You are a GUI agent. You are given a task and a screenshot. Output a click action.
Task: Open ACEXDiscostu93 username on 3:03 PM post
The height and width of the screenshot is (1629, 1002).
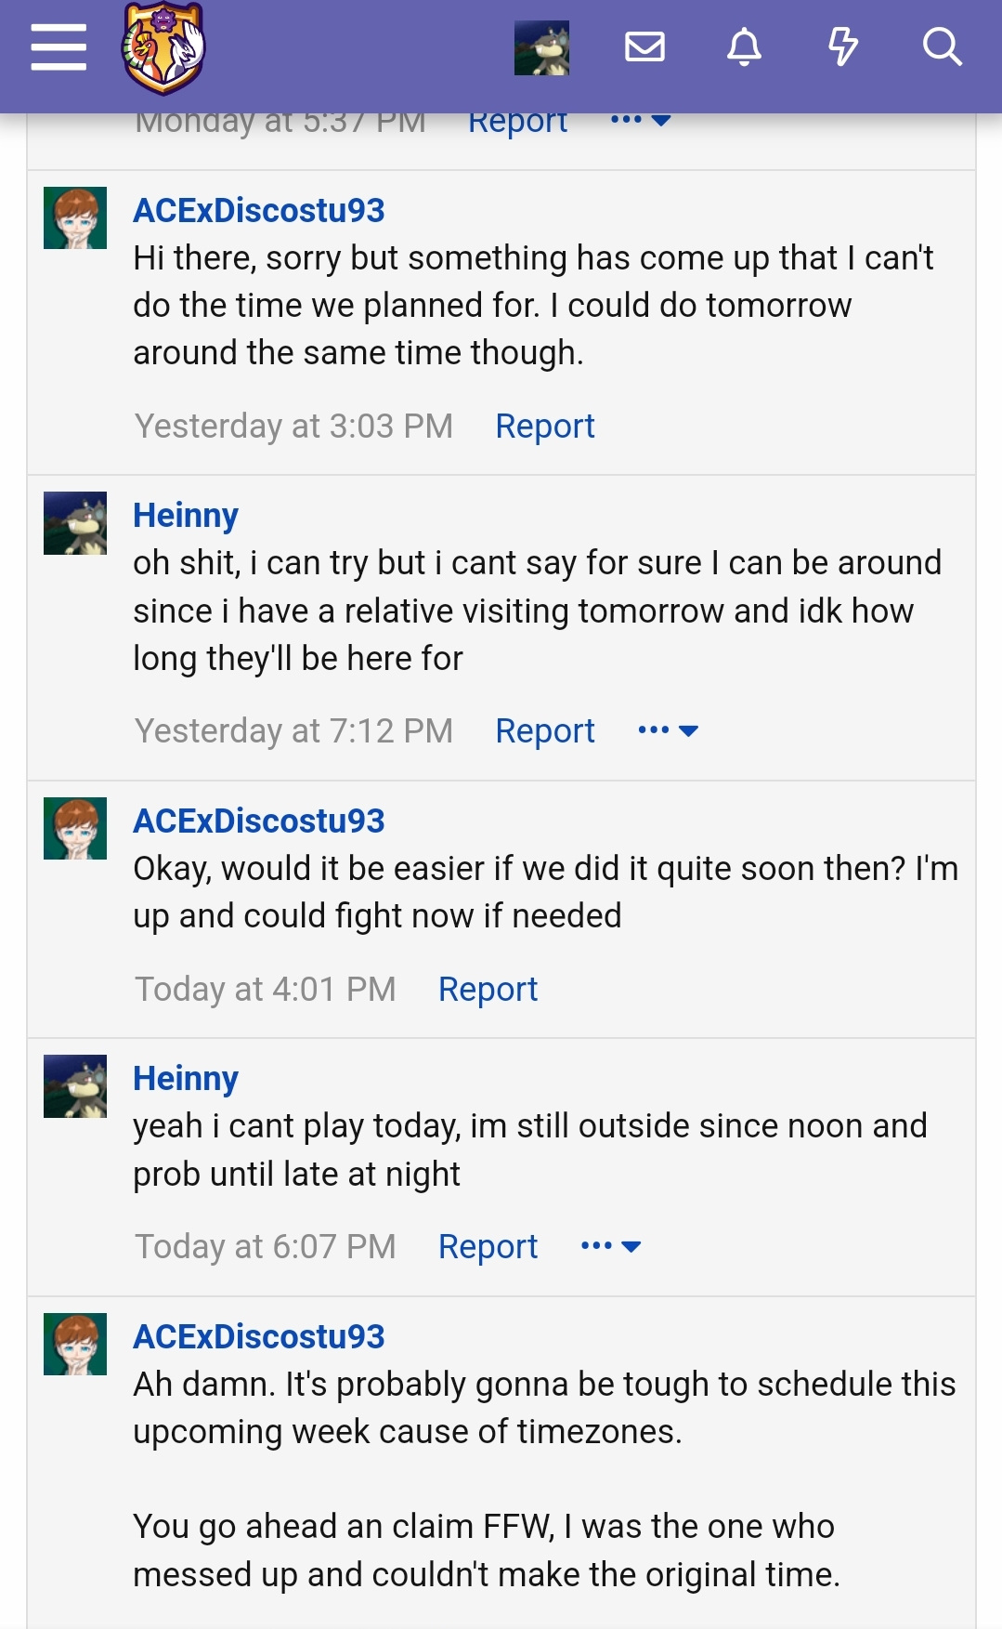(x=259, y=211)
